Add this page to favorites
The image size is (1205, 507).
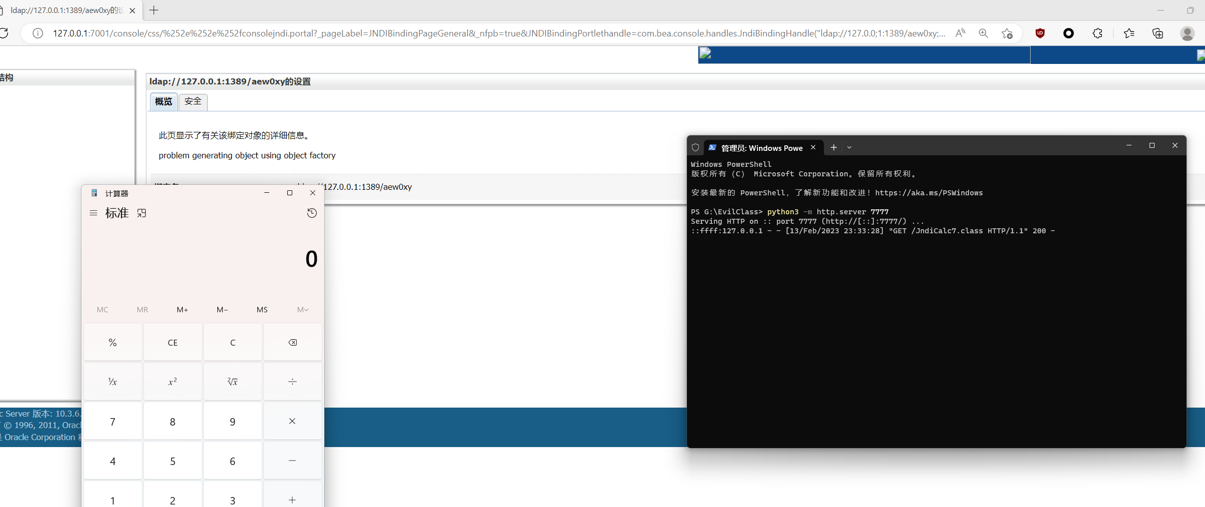click(x=1007, y=33)
